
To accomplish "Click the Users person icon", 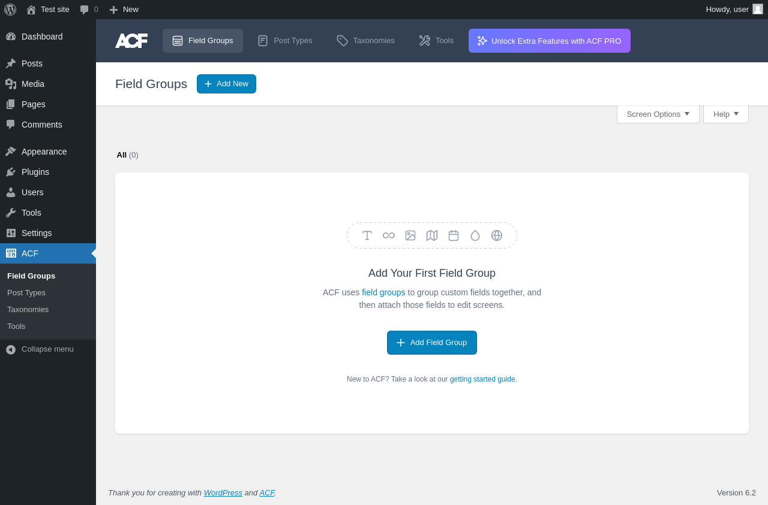I will click(x=11, y=192).
